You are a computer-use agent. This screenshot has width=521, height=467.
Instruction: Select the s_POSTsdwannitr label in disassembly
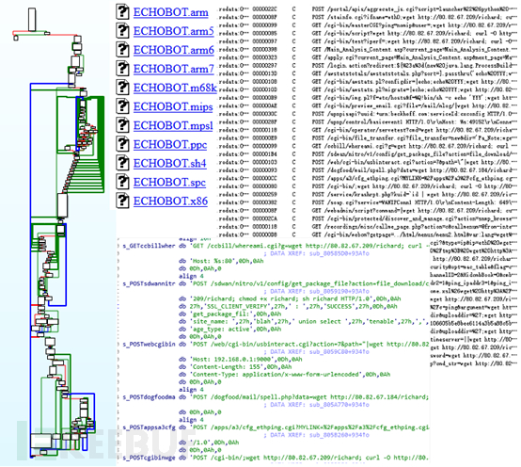pos(149,283)
